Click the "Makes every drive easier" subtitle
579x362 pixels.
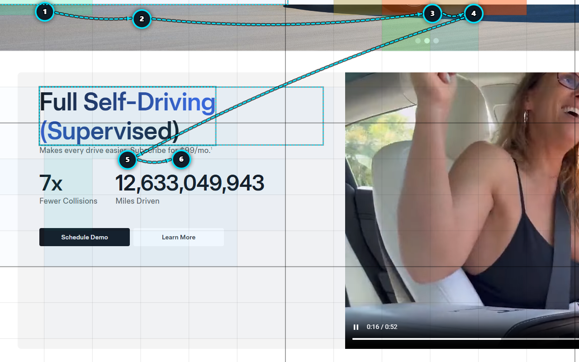point(125,150)
